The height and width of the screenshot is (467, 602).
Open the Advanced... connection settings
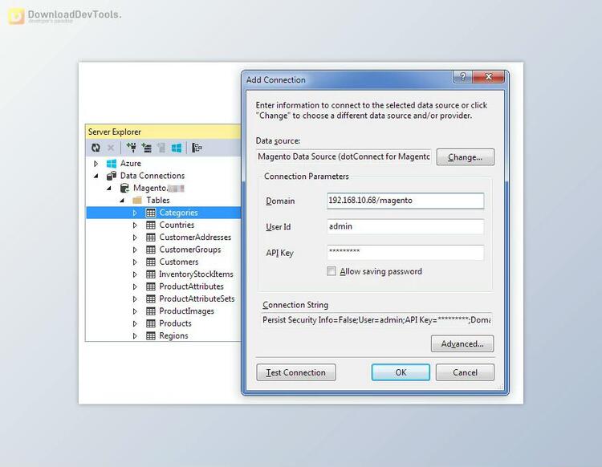pyautogui.click(x=462, y=343)
